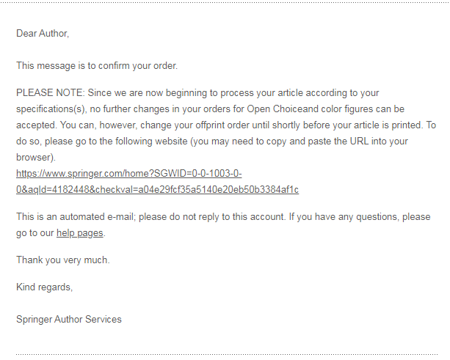Image resolution: width=450 pixels, height=360 pixels.
Task: Click the "Thank you very much." line
Action: coord(62,260)
